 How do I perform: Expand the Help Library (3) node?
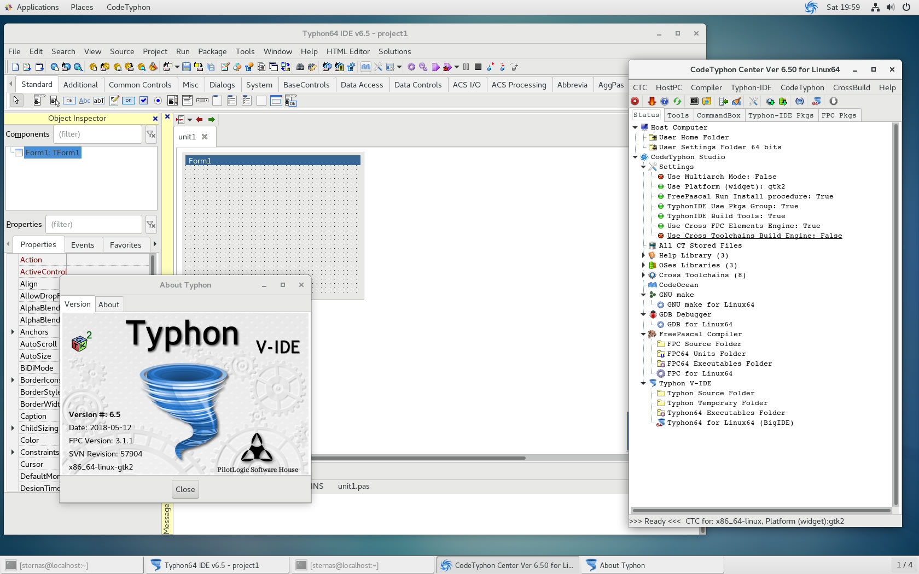[643, 255]
